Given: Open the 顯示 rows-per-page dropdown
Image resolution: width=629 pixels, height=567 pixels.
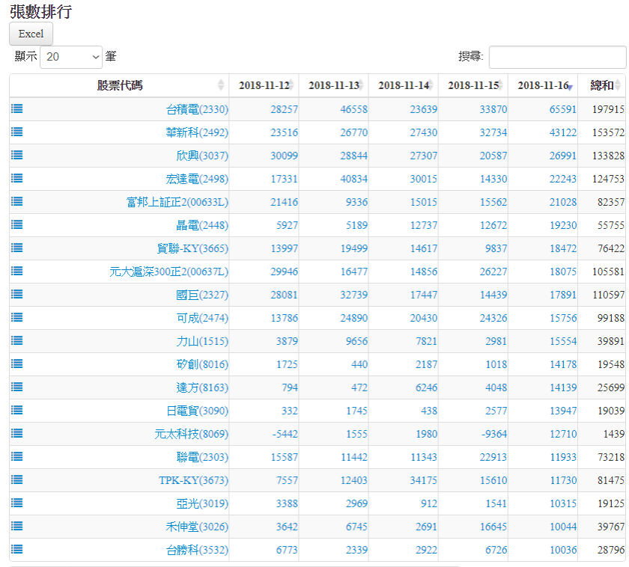Looking at the screenshot, I should [x=71, y=57].
